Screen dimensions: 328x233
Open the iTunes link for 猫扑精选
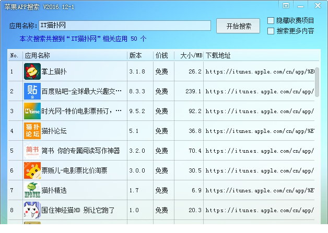pos(260,190)
